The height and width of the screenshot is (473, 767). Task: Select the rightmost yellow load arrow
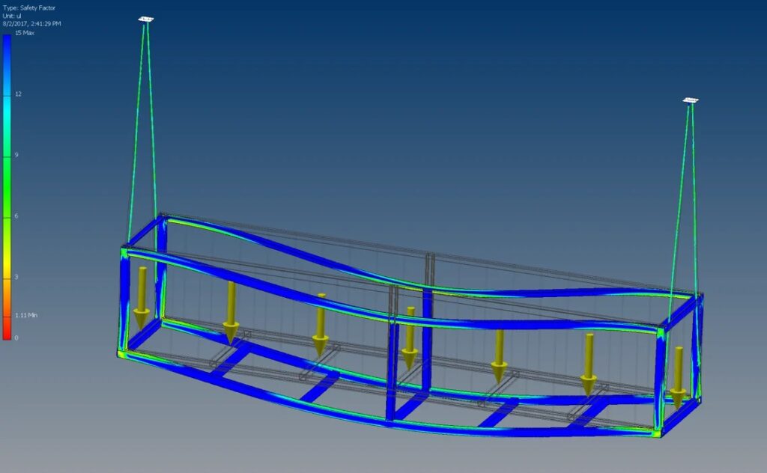coord(678,378)
